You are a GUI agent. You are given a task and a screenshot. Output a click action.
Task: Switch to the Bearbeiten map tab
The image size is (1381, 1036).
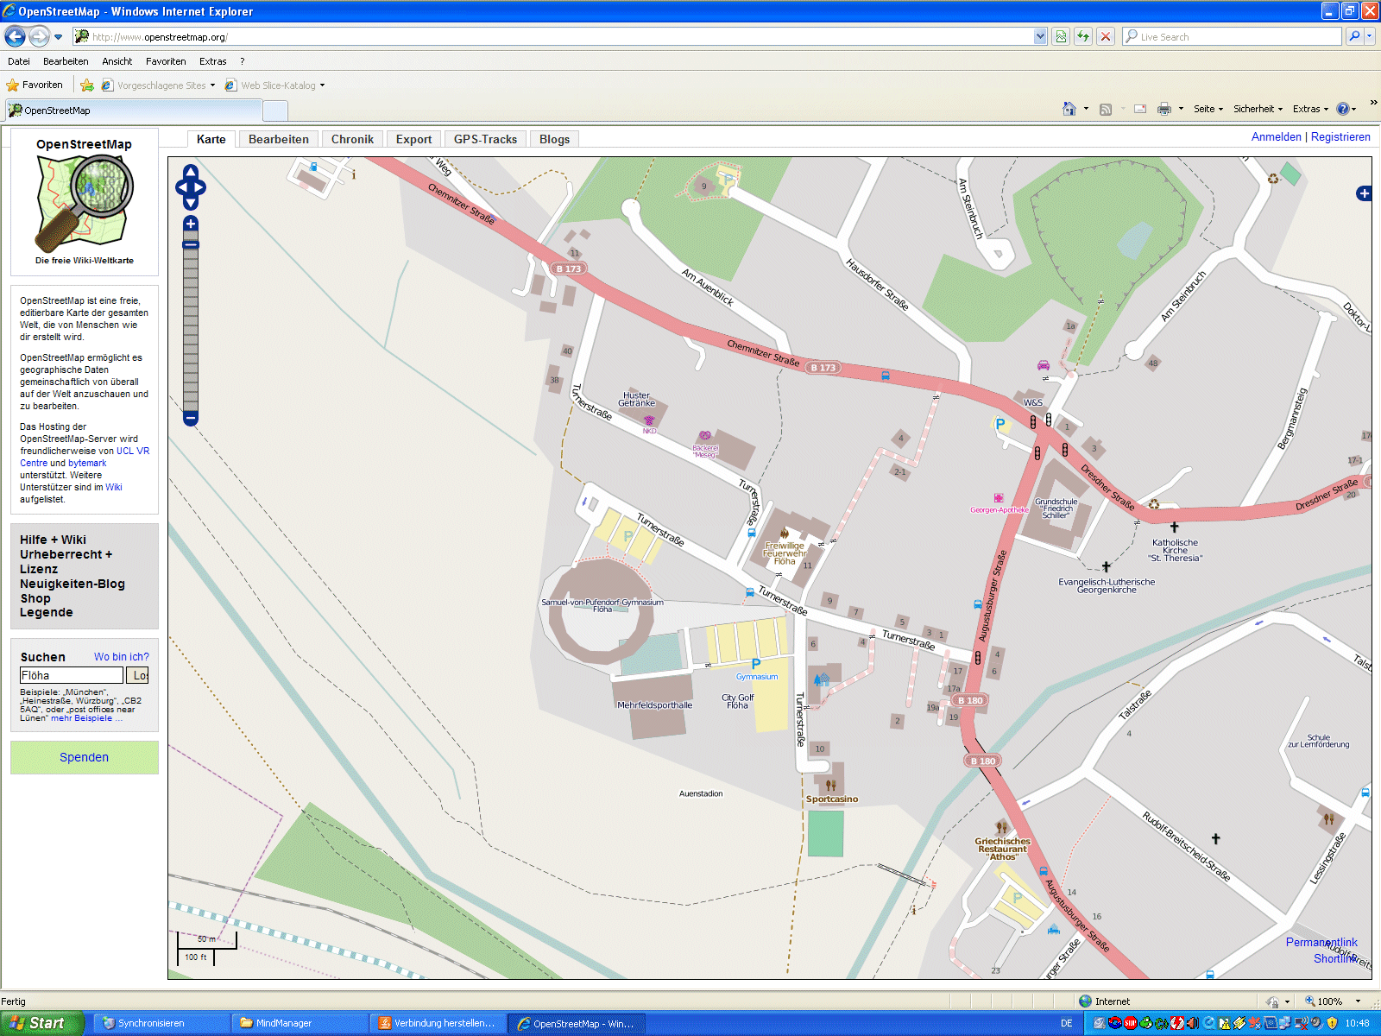[279, 139]
